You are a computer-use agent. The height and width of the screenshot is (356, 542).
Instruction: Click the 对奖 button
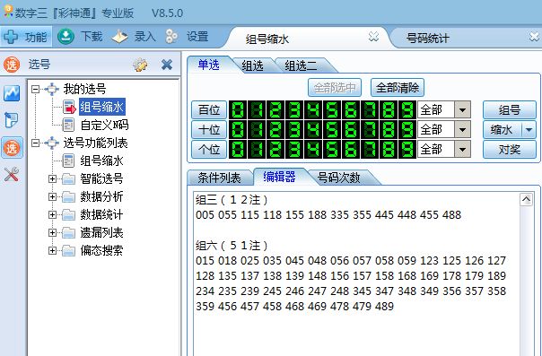coord(510,150)
